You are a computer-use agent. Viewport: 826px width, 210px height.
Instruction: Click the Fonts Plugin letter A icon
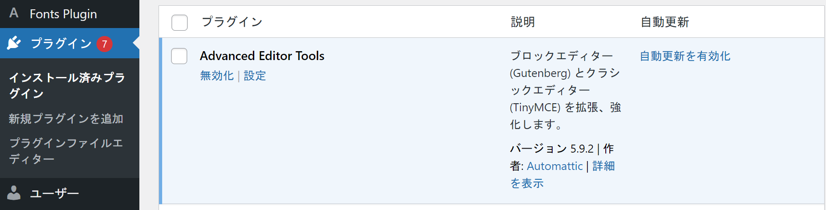(x=14, y=13)
